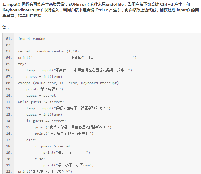Click line number 21.
The width and height of the screenshot is (201, 174).
pyautogui.click(x=9, y=165)
